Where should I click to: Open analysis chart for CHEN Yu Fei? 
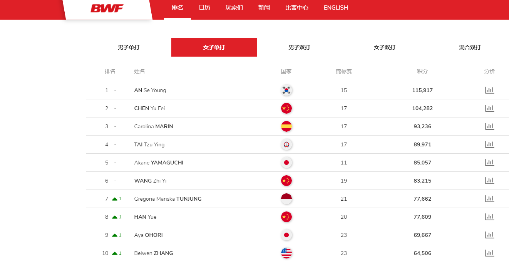coord(489,108)
